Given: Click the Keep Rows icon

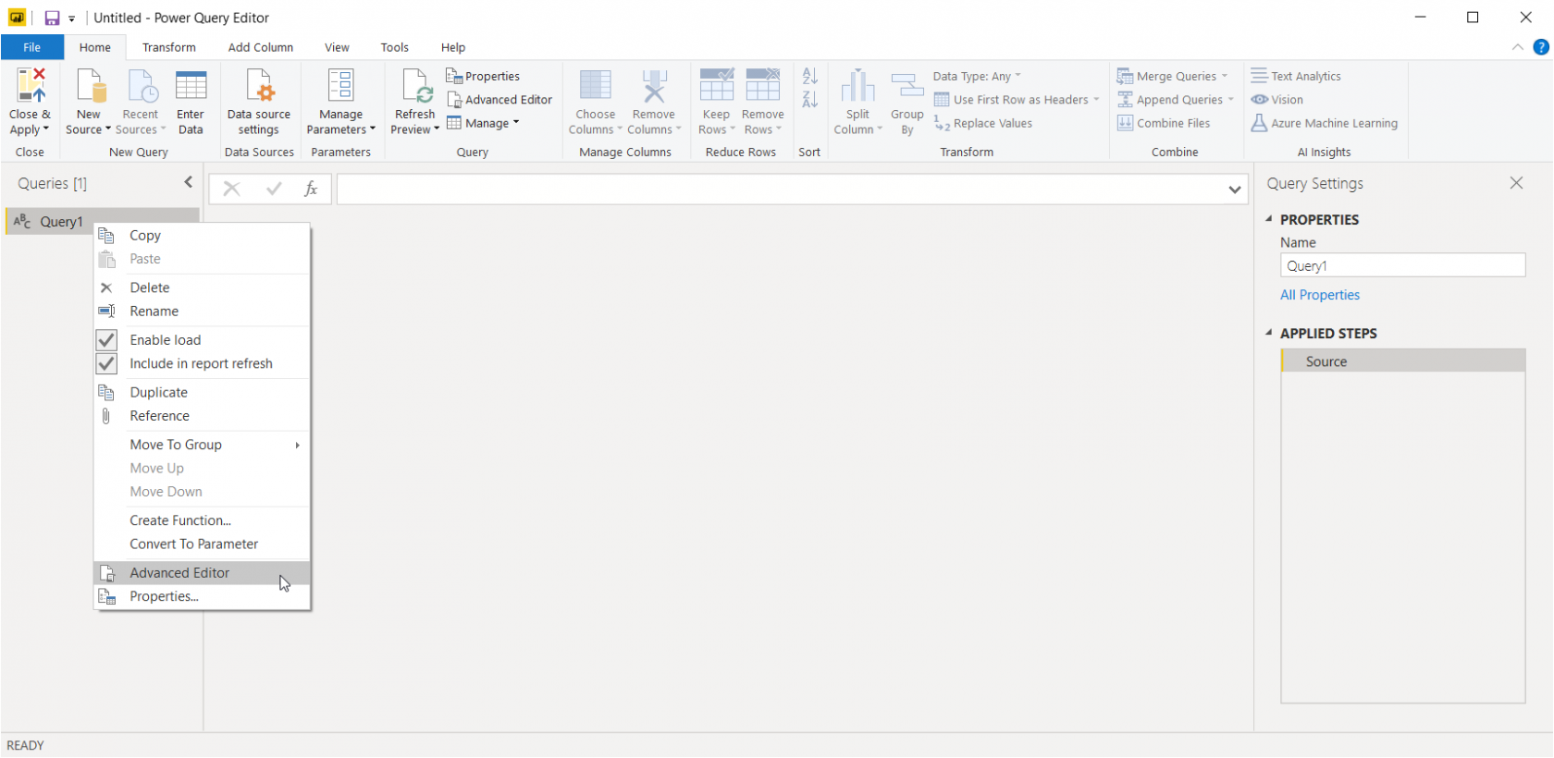Looking at the screenshot, I should click(717, 85).
